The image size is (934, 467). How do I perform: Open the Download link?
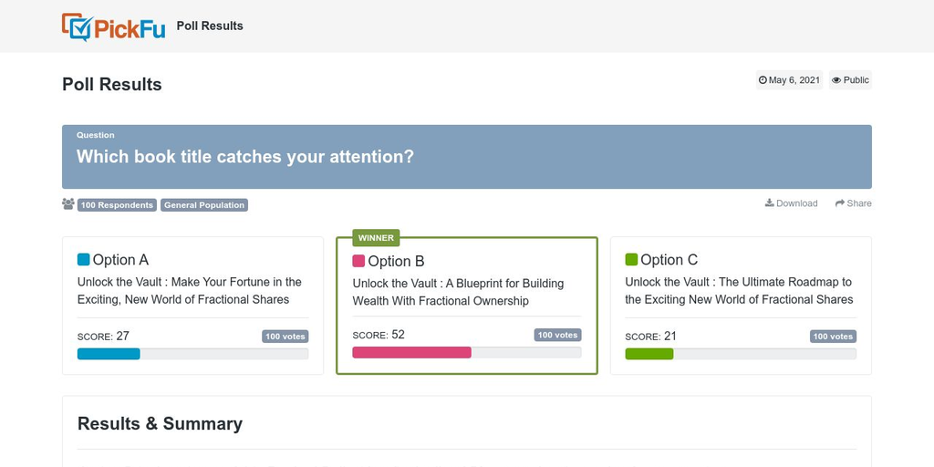[792, 203]
